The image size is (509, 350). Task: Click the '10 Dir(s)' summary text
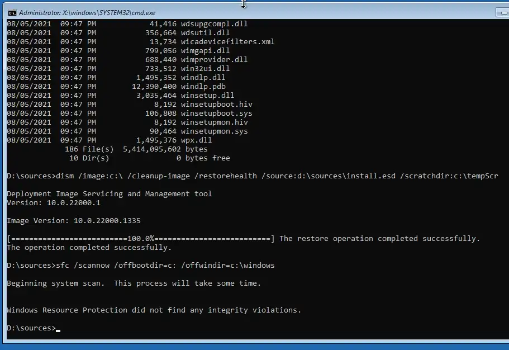point(89,158)
